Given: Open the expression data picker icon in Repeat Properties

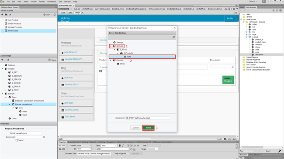Looking at the screenshot, I should click(44, 137).
